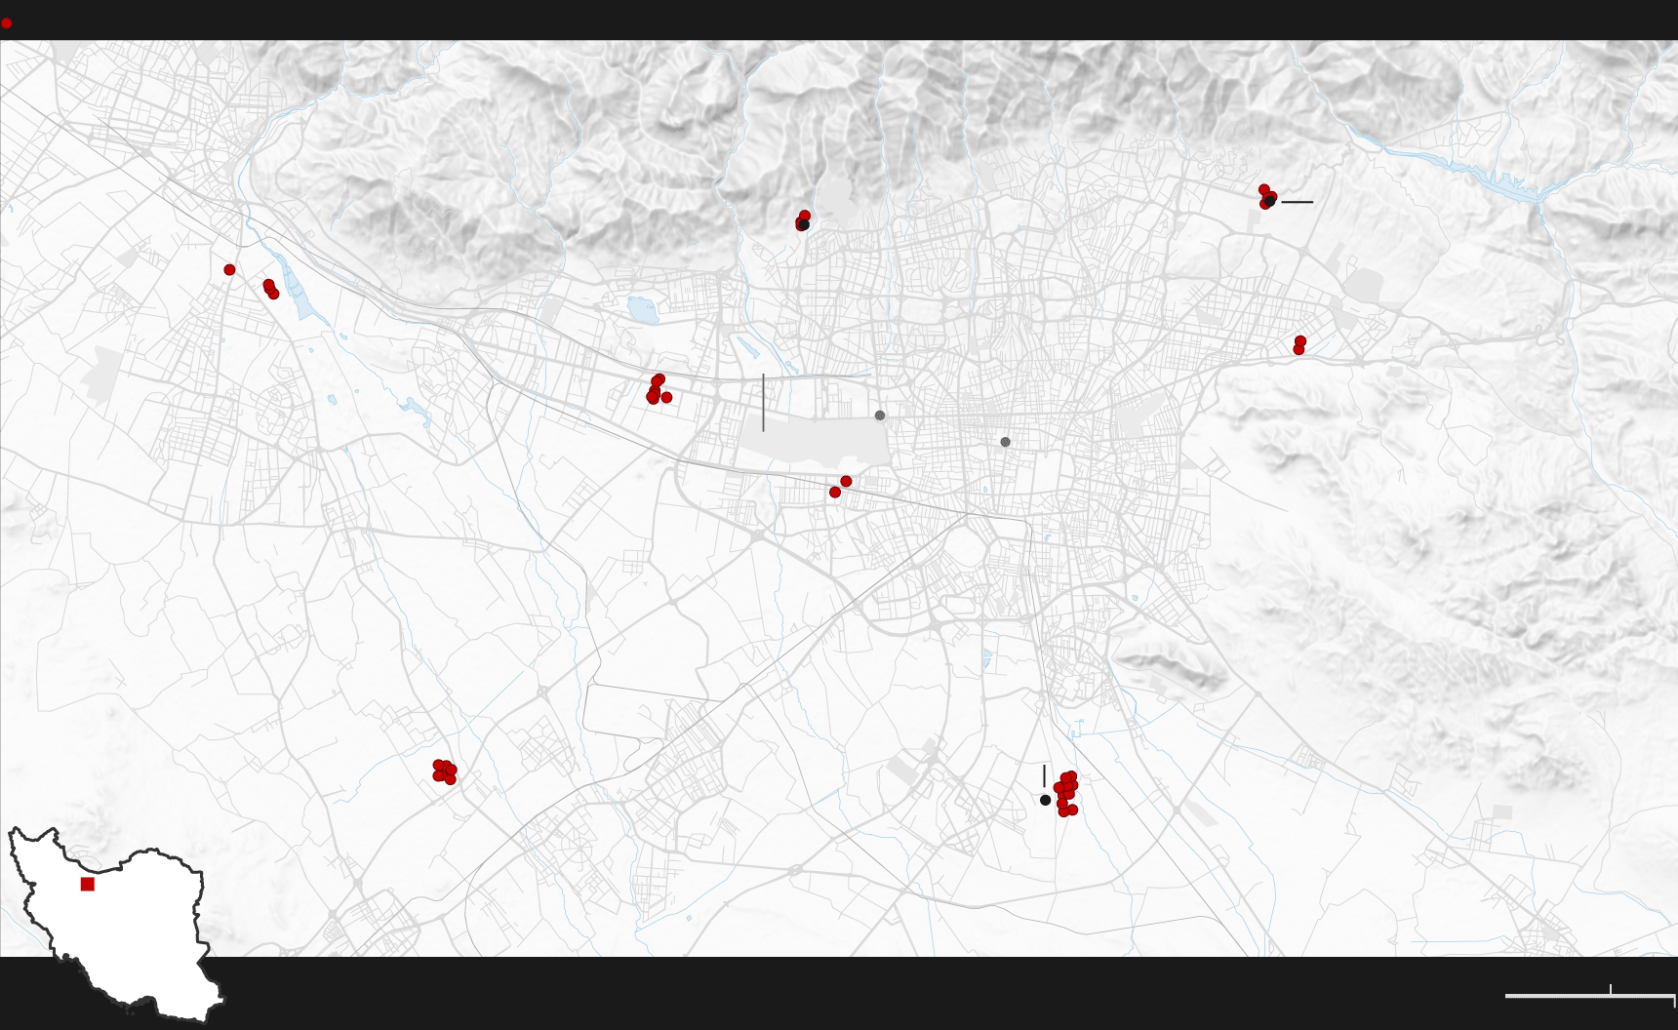Select the upper red marker south of the airport
Image resolution: width=1678 pixels, height=1030 pixels.
(846, 482)
